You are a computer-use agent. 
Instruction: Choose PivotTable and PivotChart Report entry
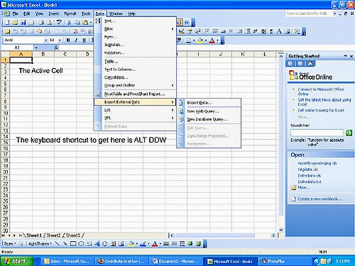click(136, 94)
